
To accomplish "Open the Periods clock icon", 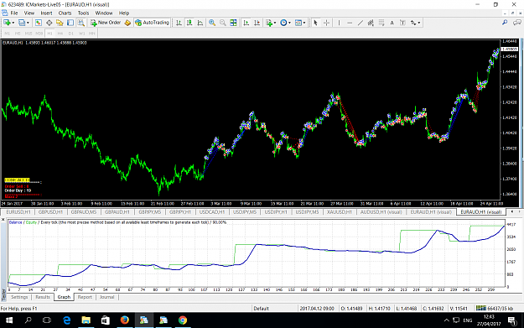I will coord(283,23).
